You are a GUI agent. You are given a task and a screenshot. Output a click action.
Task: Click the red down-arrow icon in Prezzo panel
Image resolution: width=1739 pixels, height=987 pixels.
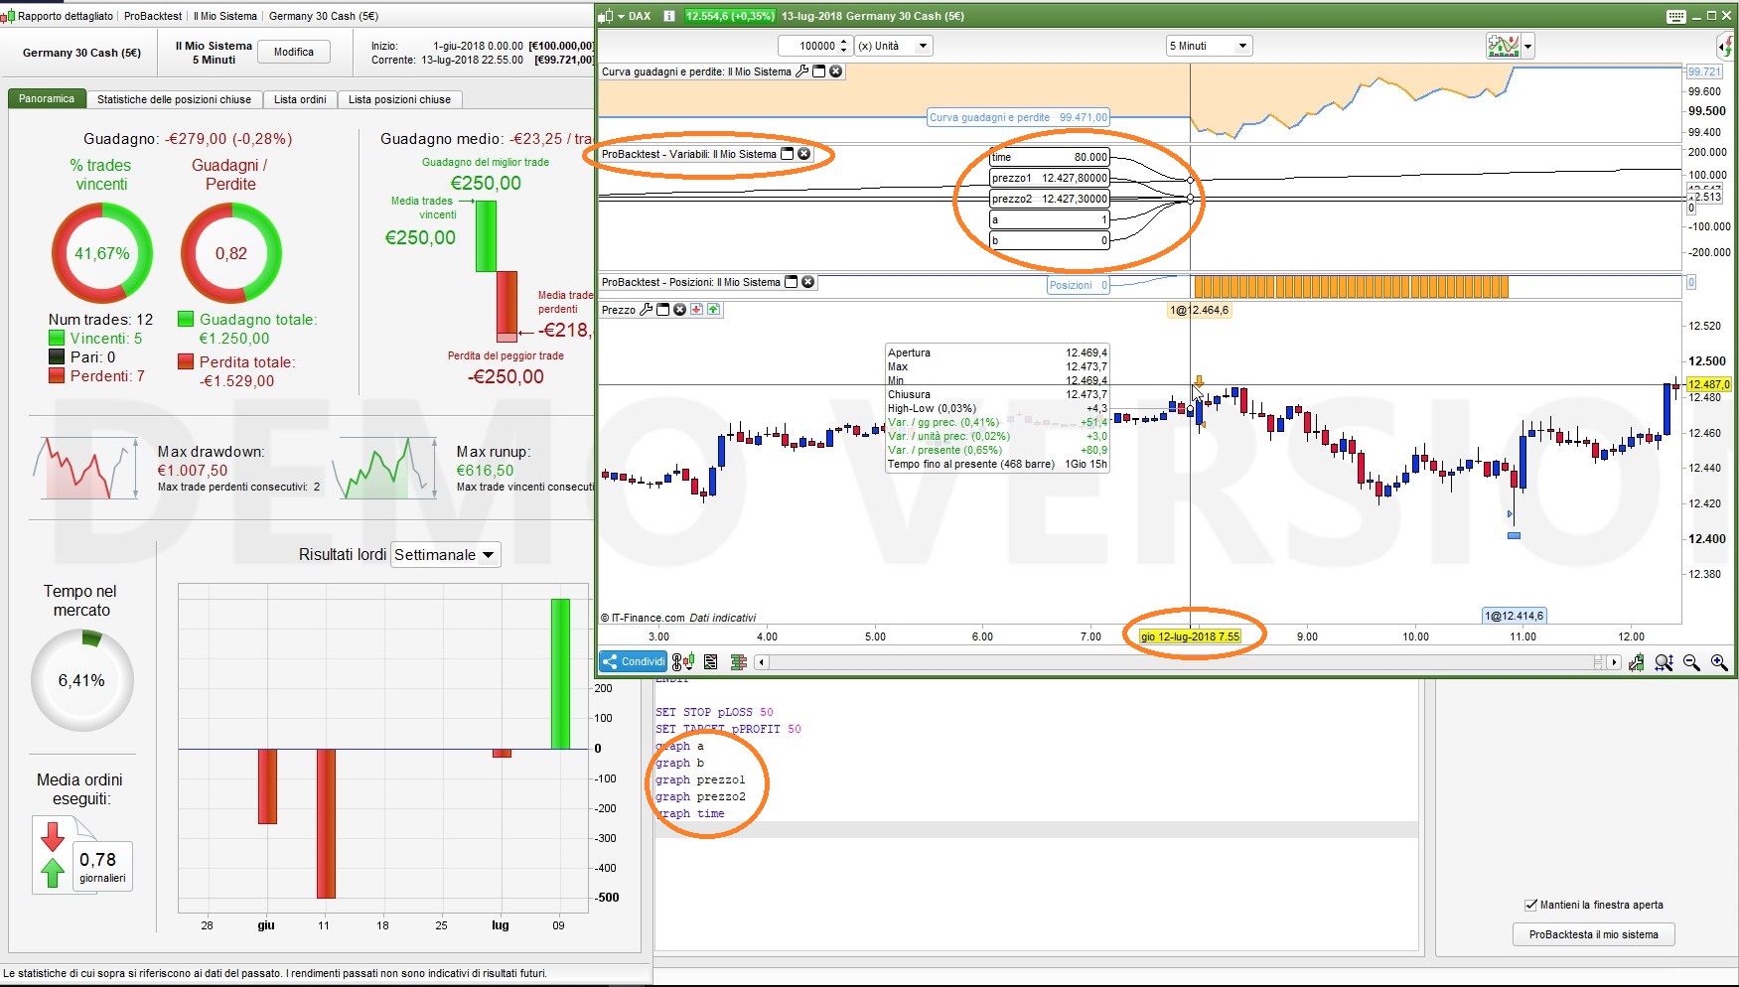click(697, 310)
